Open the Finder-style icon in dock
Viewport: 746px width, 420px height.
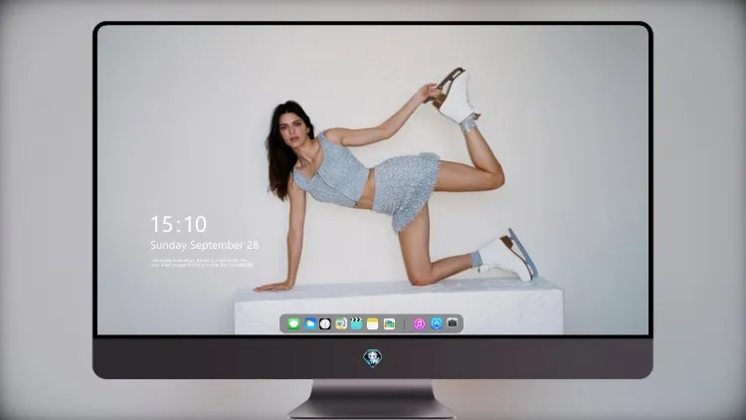[340, 323]
